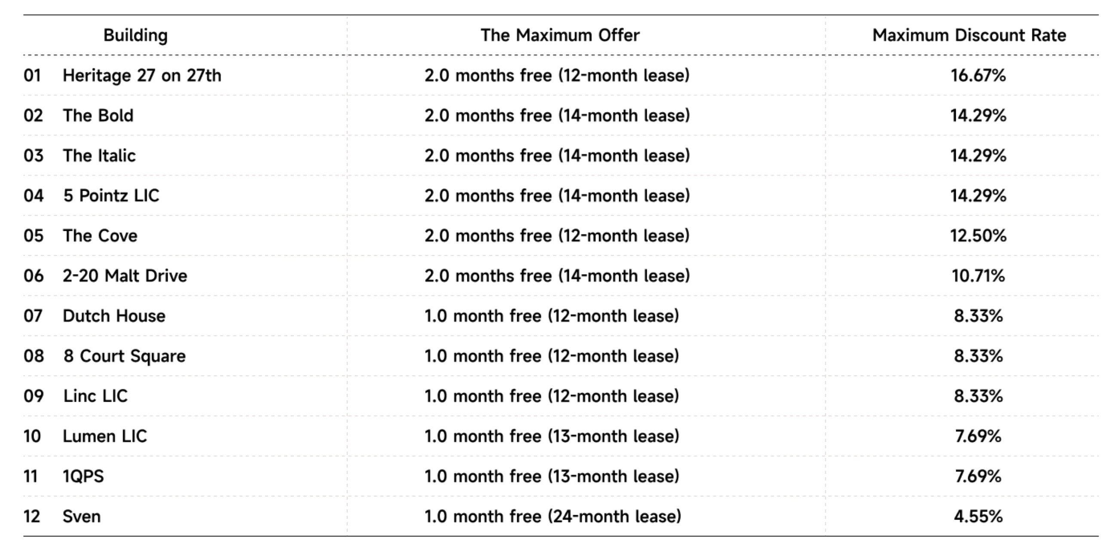Click the 16.67% discount rate value
1111x544 pixels.
coord(978,76)
